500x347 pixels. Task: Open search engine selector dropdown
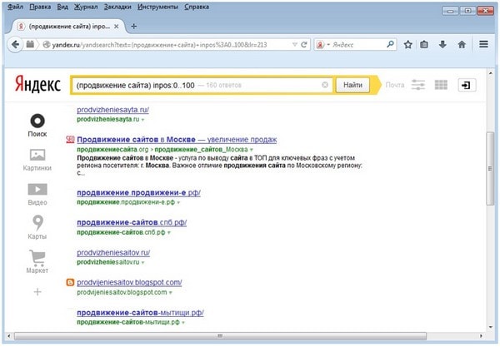click(328, 44)
